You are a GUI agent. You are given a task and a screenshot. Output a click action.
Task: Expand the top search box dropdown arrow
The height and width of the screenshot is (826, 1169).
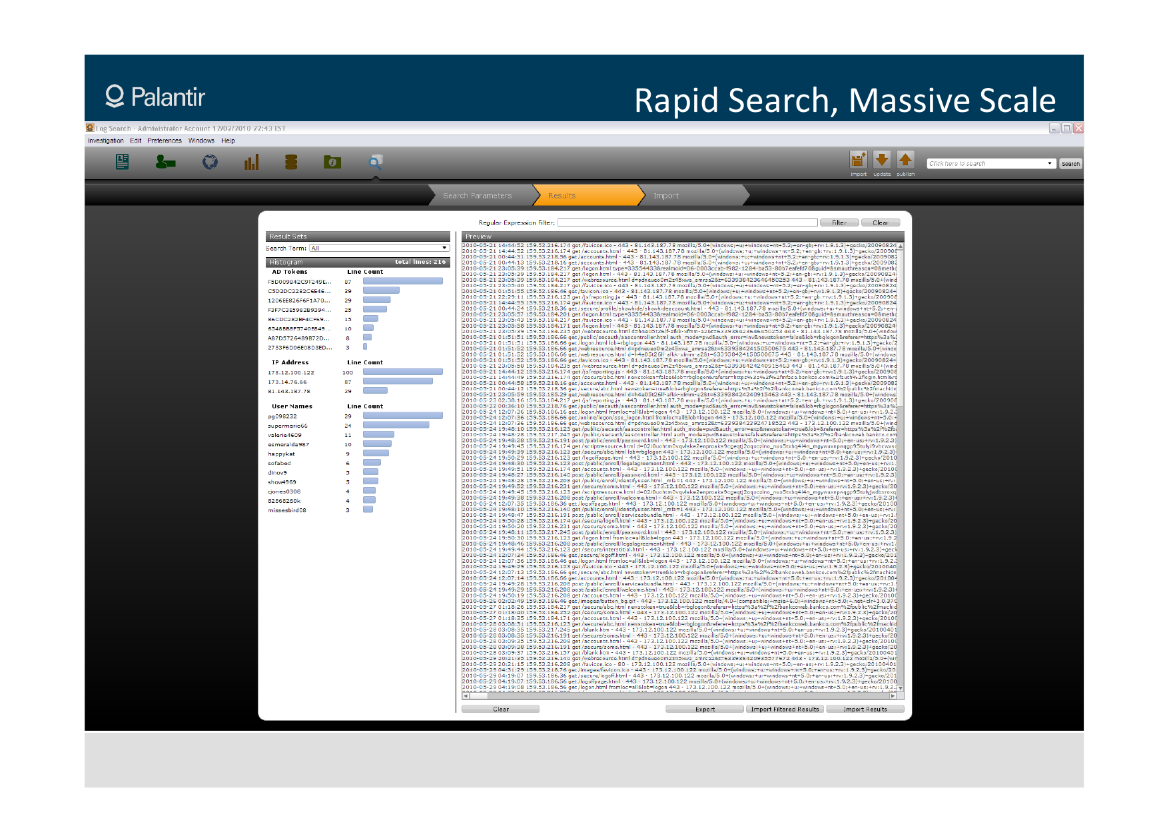point(1050,163)
